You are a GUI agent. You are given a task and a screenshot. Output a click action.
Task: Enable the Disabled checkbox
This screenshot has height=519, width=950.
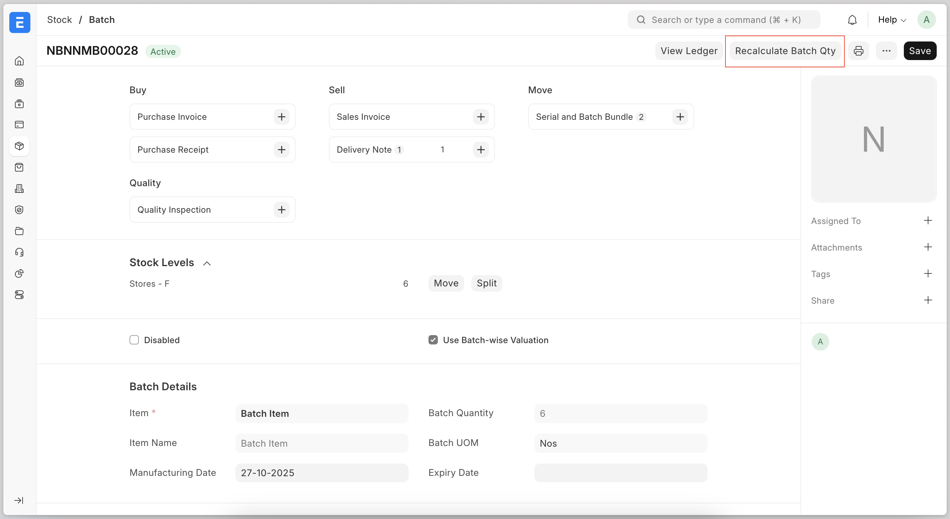coord(134,340)
